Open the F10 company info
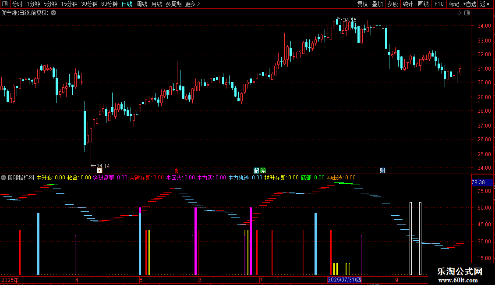This screenshot has height=285, width=495. pos(439,4)
